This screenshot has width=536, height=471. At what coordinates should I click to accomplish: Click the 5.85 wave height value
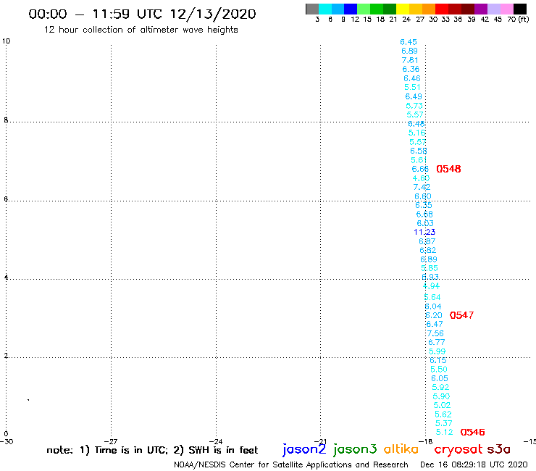pos(430,268)
